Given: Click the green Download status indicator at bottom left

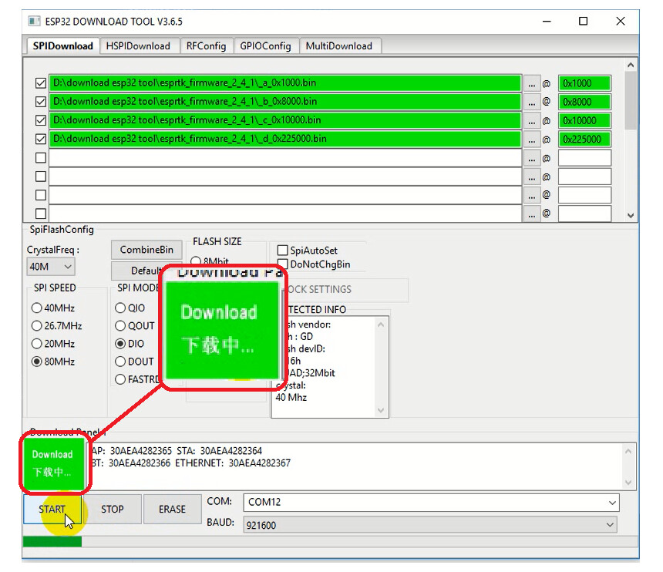Looking at the screenshot, I should tap(53, 463).
